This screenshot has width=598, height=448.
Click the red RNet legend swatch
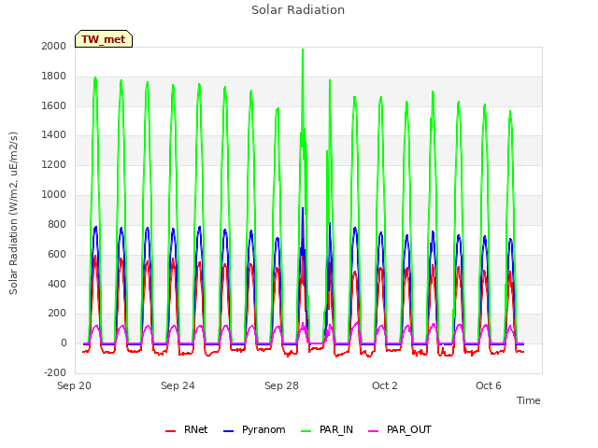tap(170, 431)
